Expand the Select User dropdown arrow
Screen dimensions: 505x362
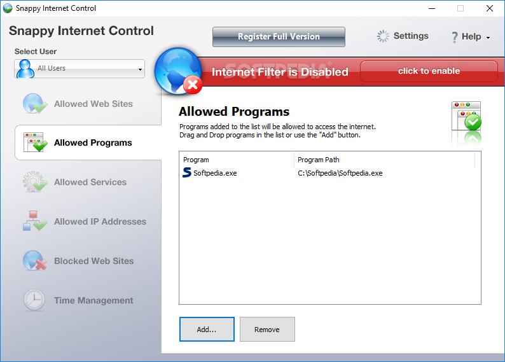coord(140,69)
